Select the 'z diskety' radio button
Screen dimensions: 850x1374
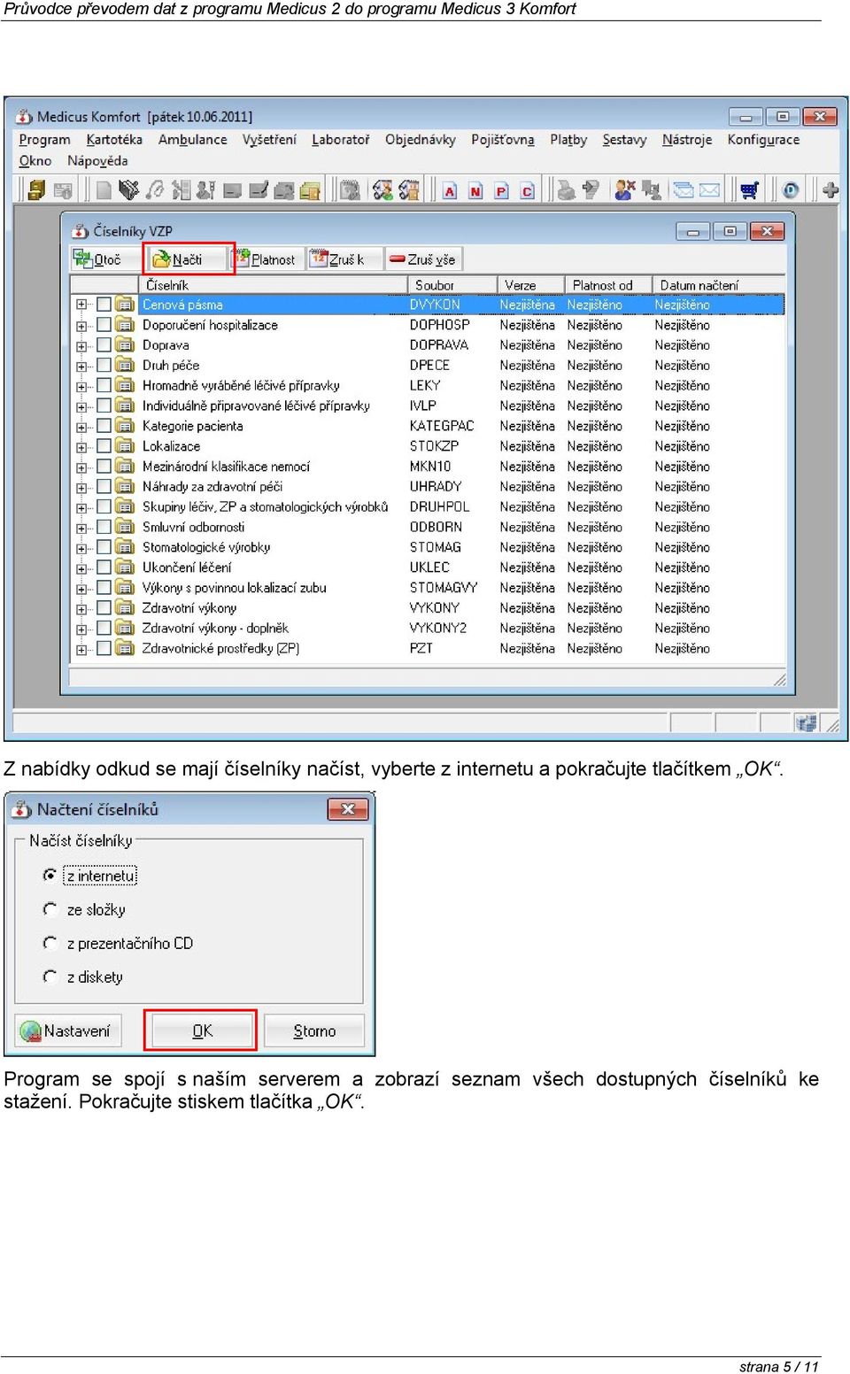[x=50, y=976]
